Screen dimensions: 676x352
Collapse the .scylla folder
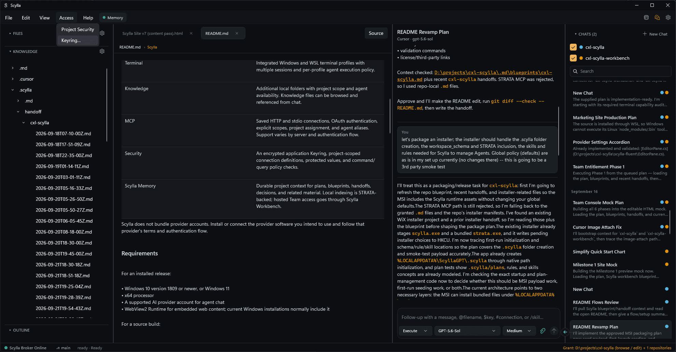tap(13, 90)
